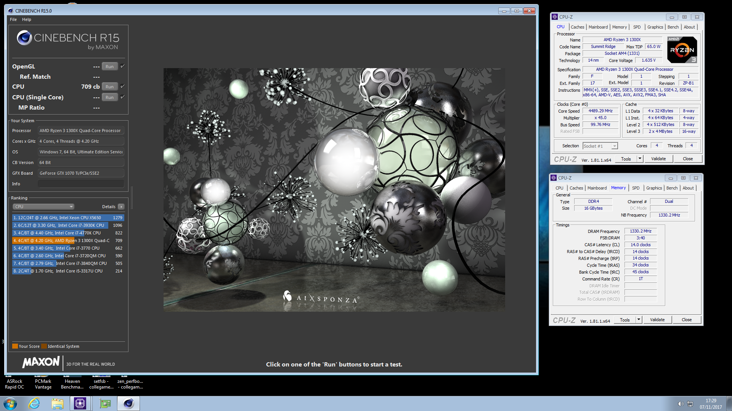Click the DRAM Frequency value 1330.2 MHz
Image resolution: width=732 pixels, height=411 pixels.
[640, 231]
